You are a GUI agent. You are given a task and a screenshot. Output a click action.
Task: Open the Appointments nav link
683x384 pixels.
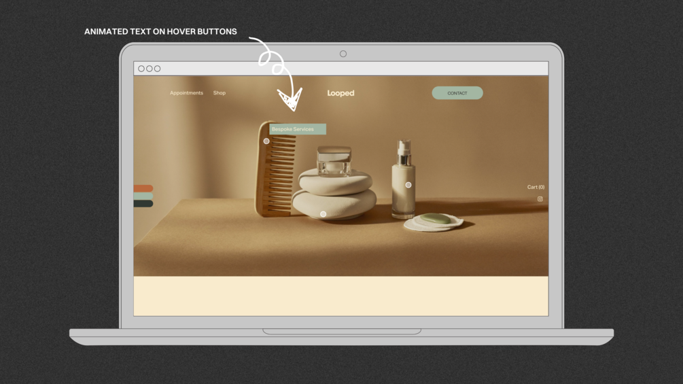pyautogui.click(x=186, y=92)
